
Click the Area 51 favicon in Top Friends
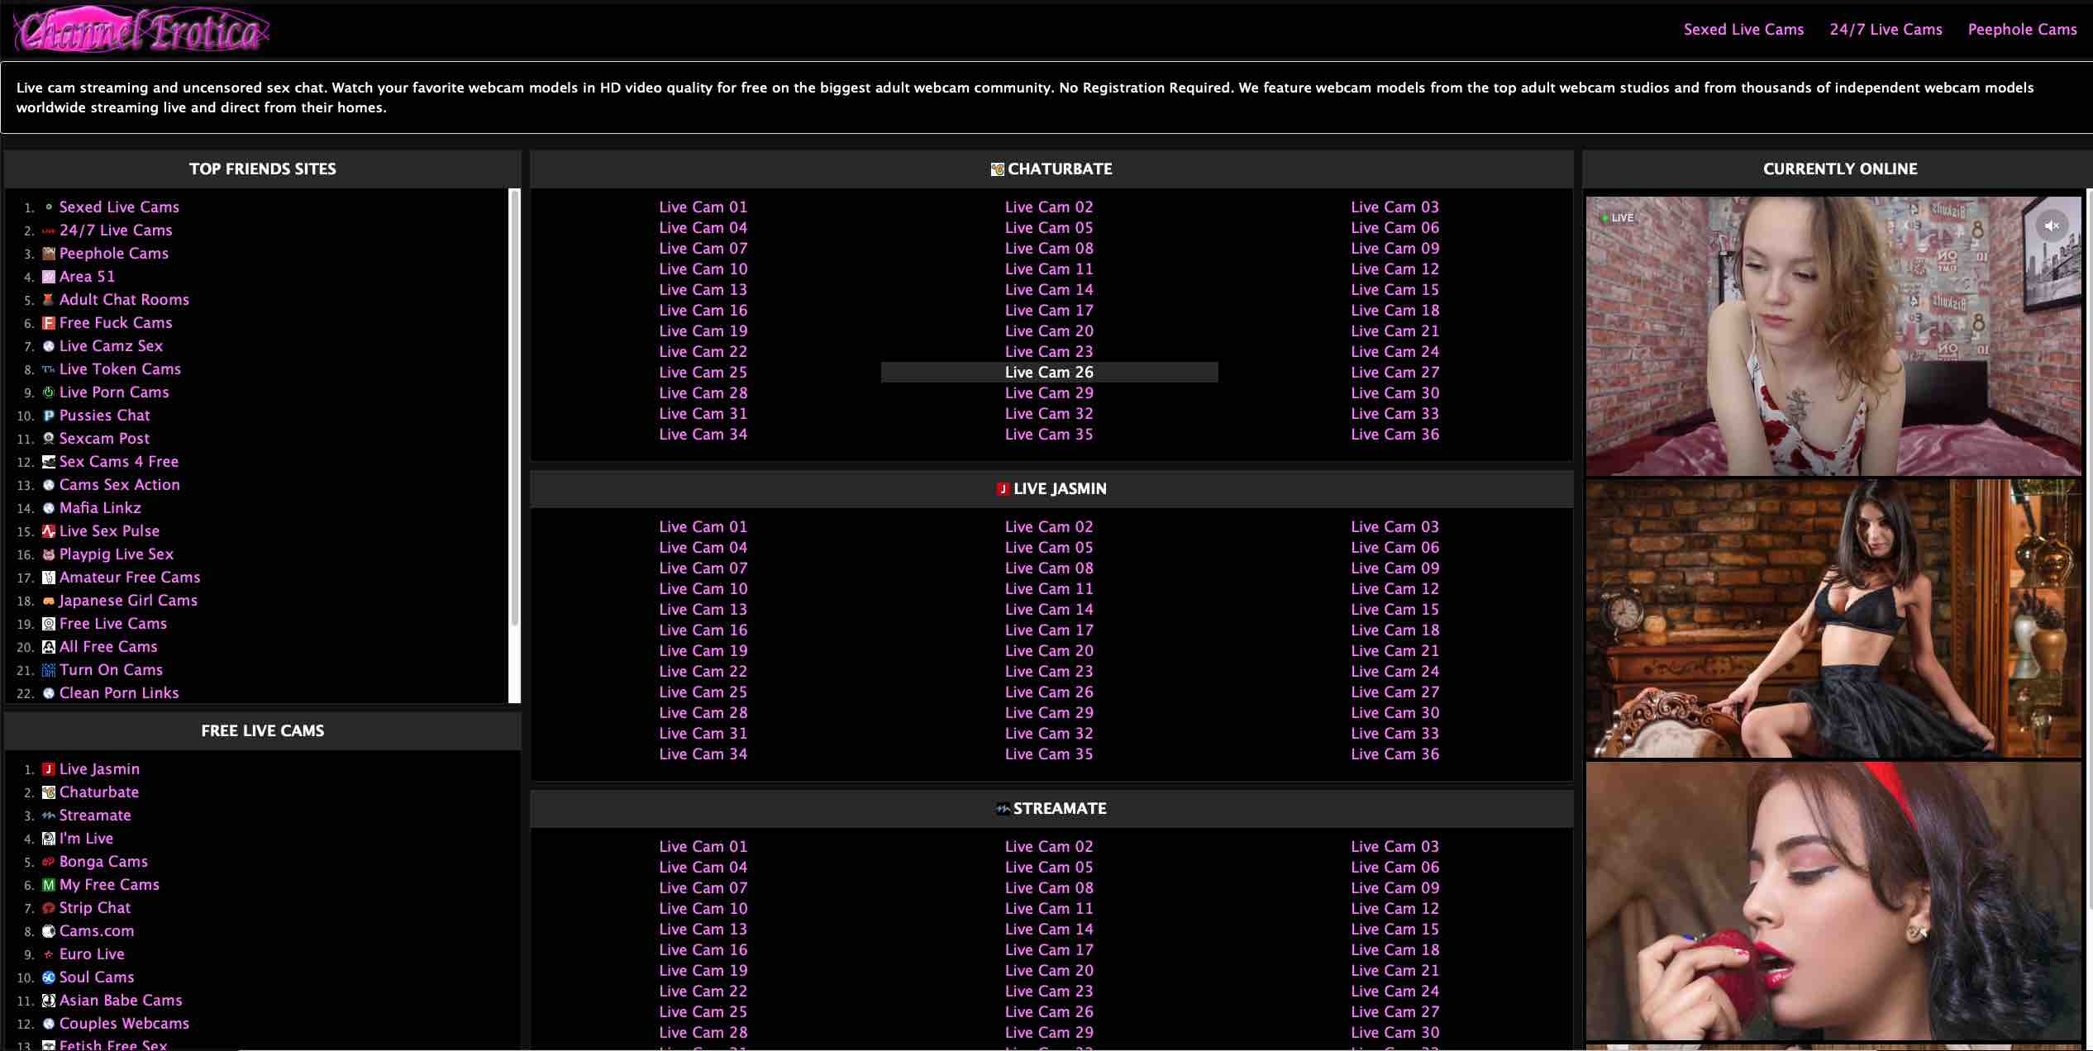pos(49,277)
